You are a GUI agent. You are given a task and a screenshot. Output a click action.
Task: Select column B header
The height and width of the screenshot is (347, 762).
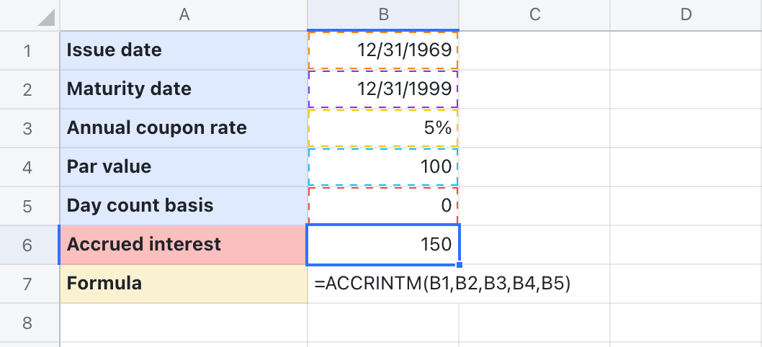383,14
